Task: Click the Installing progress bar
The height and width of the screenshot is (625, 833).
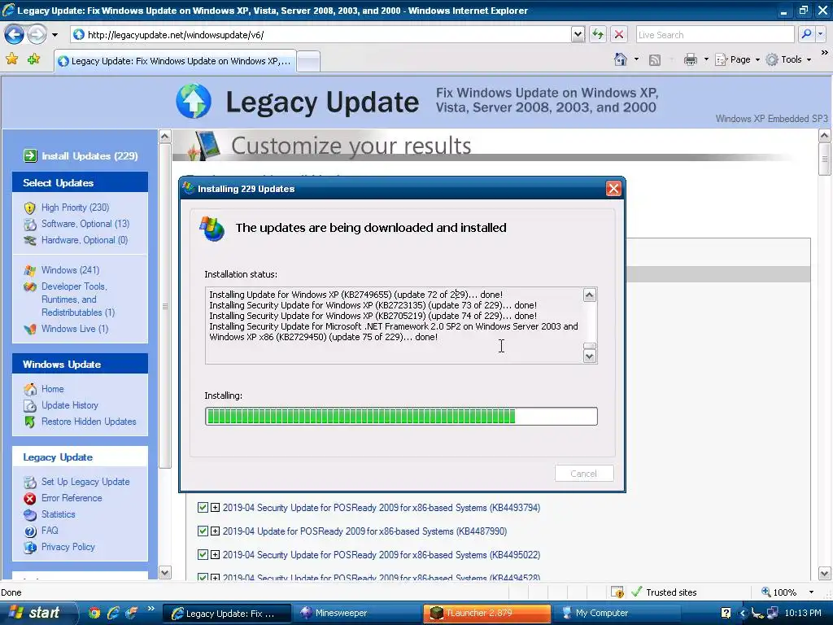Action: coord(401,416)
